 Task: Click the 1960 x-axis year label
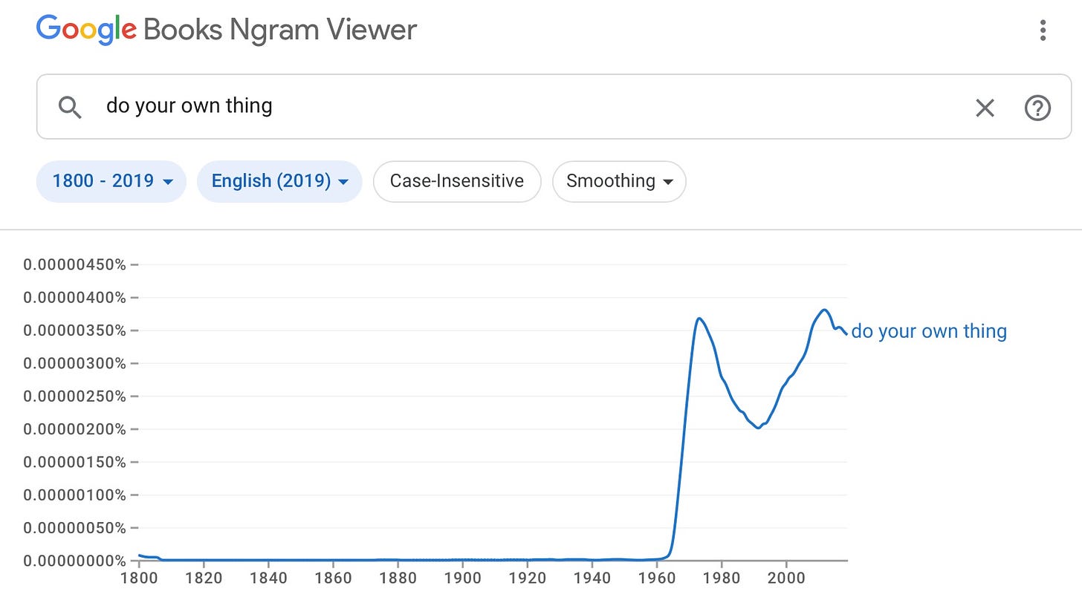click(656, 578)
